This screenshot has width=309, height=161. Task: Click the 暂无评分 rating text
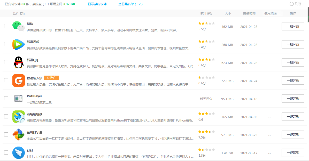tap(206, 99)
